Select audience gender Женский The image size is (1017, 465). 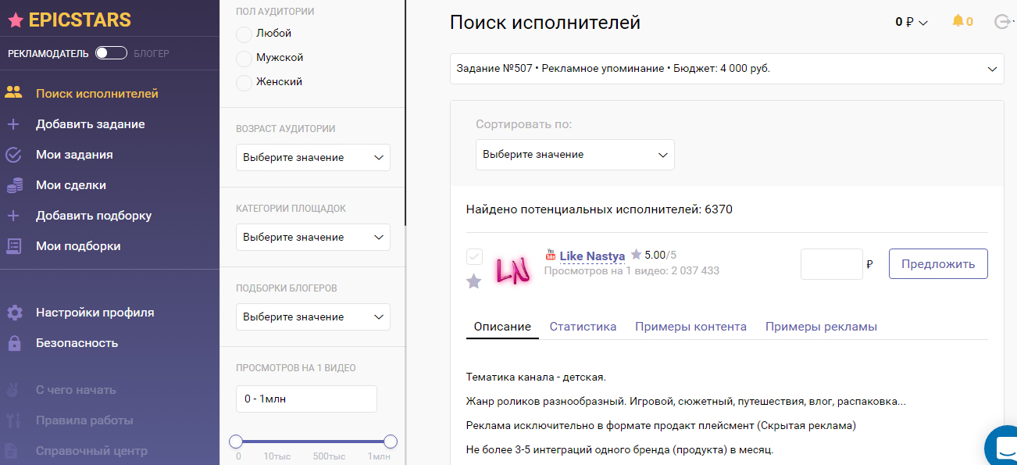[x=244, y=81]
